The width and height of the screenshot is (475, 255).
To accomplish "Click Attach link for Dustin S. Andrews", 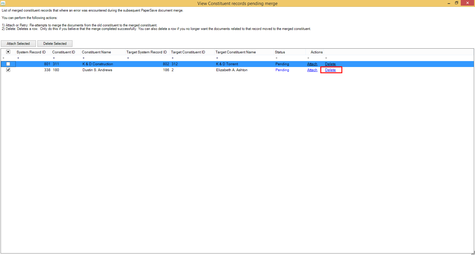I will (x=312, y=70).
